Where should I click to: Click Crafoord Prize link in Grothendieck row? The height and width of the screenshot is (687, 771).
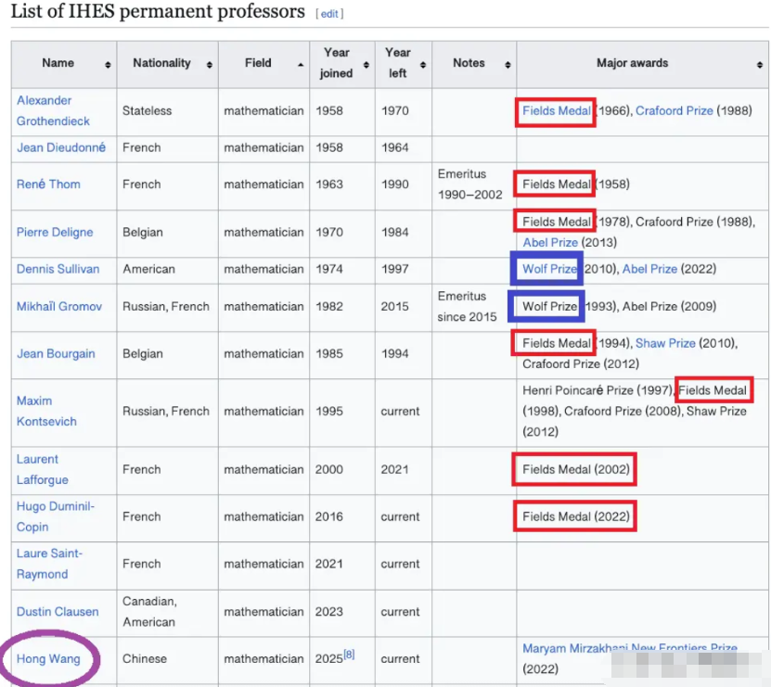[675, 110]
